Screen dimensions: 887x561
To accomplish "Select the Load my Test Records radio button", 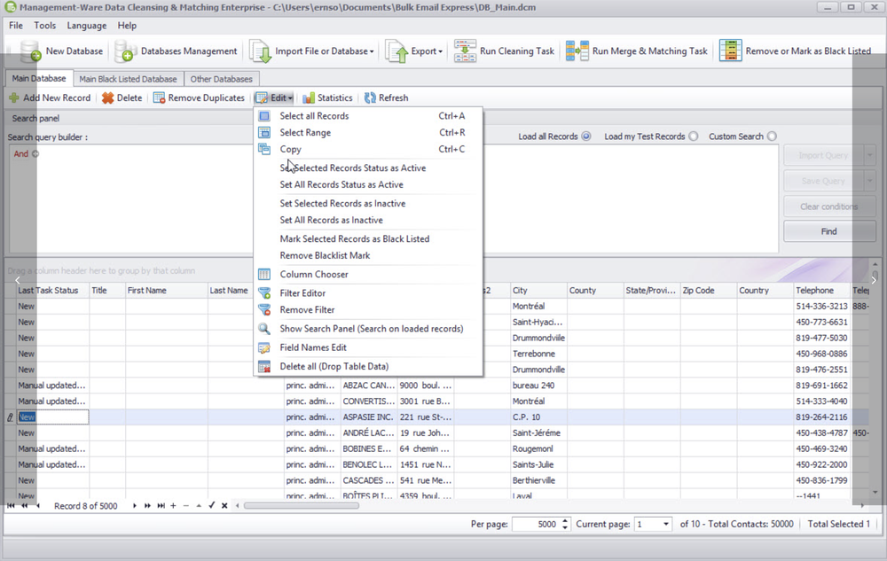I will [x=693, y=136].
